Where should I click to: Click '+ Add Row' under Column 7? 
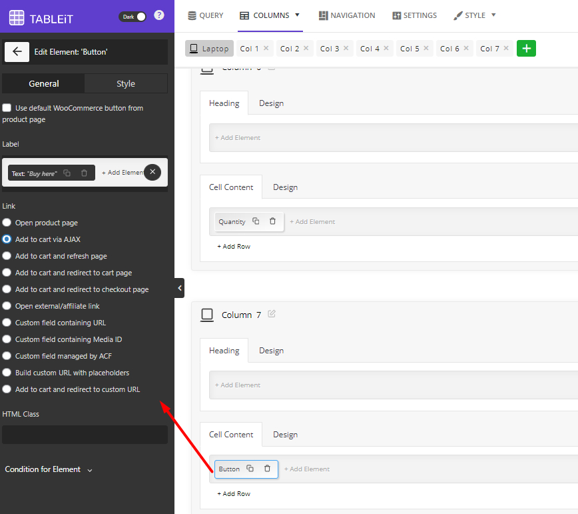(234, 494)
